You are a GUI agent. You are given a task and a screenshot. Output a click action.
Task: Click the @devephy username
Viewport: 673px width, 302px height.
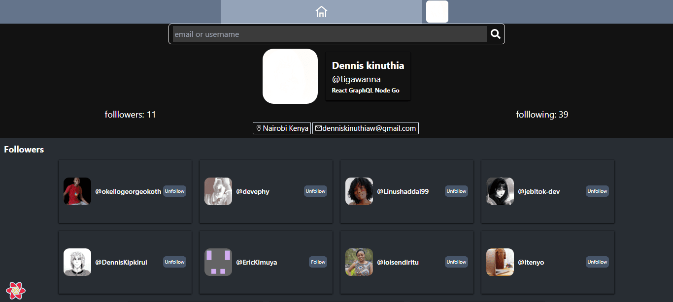(253, 191)
